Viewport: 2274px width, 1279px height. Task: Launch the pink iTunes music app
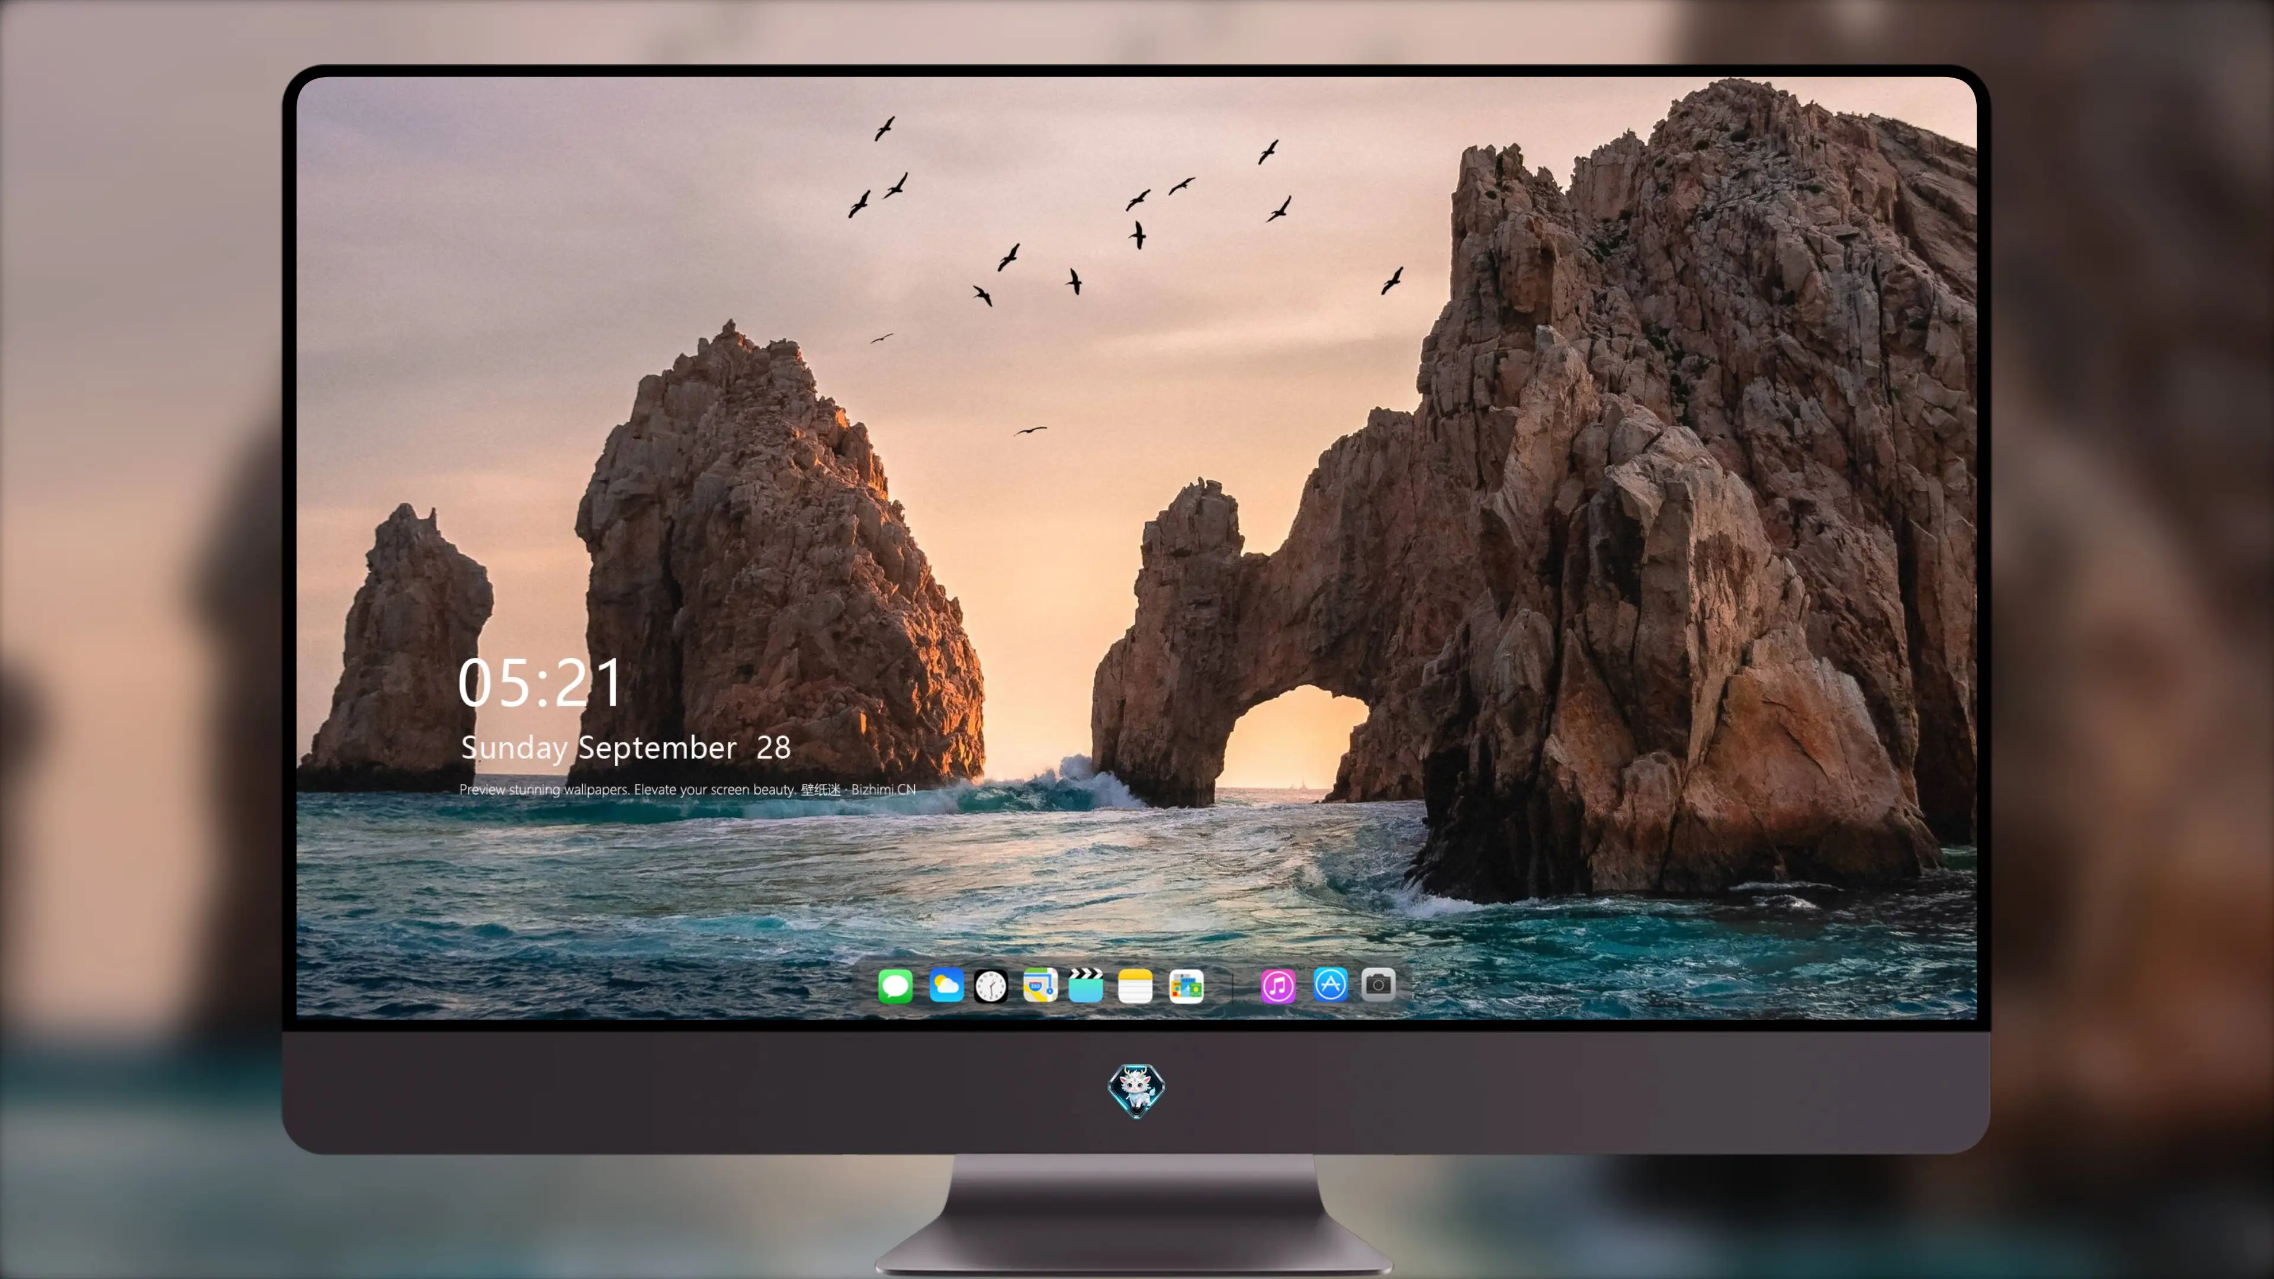[1279, 985]
